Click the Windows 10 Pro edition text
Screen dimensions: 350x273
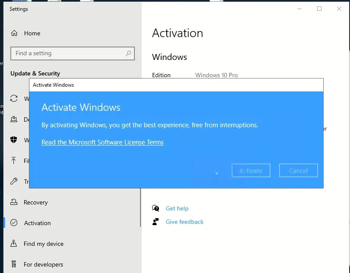tap(216, 75)
